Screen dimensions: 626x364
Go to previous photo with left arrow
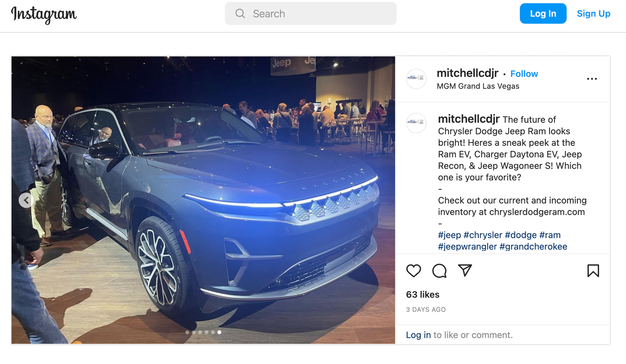26,200
